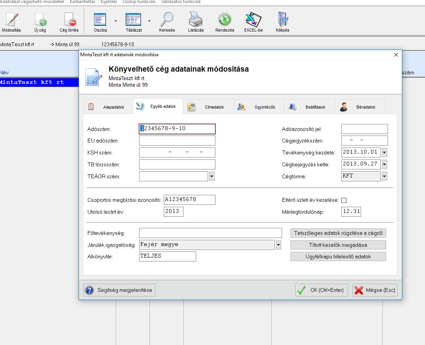
Task: Enable Eltérő üzleti év kezelése checkbox
Action: [x=344, y=200]
